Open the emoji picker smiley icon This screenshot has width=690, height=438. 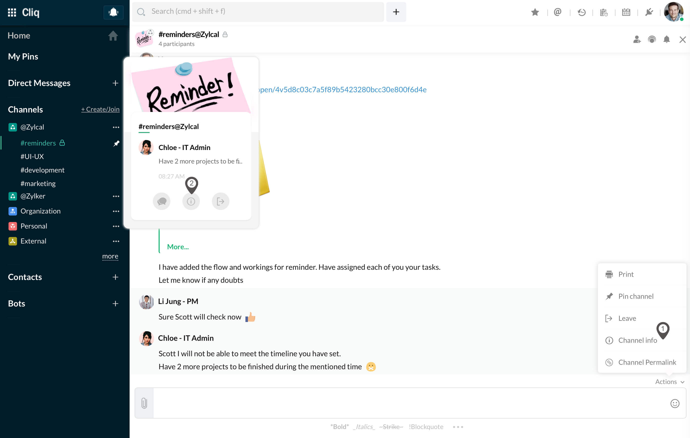[675, 403]
